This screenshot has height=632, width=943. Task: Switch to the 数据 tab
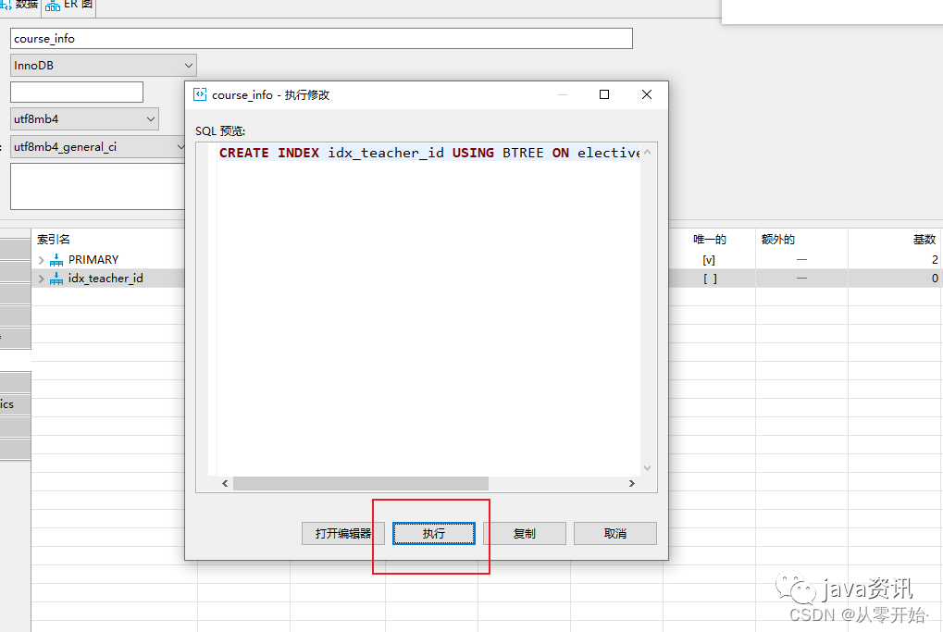20,5
